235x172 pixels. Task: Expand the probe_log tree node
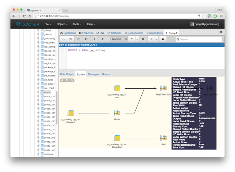pyautogui.click(x=38, y=137)
